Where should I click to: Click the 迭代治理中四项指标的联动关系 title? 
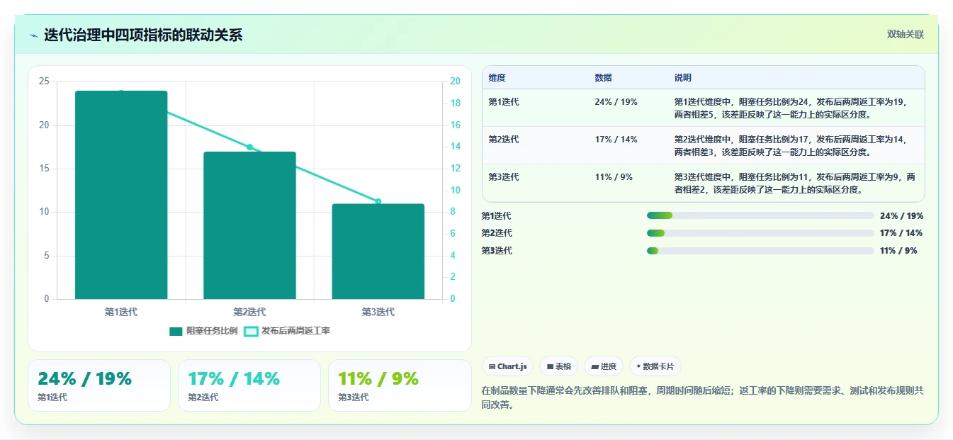pos(143,35)
